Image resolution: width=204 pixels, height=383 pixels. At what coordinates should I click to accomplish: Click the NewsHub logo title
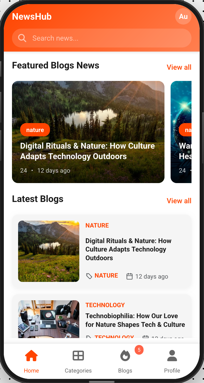[x=32, y=17]
